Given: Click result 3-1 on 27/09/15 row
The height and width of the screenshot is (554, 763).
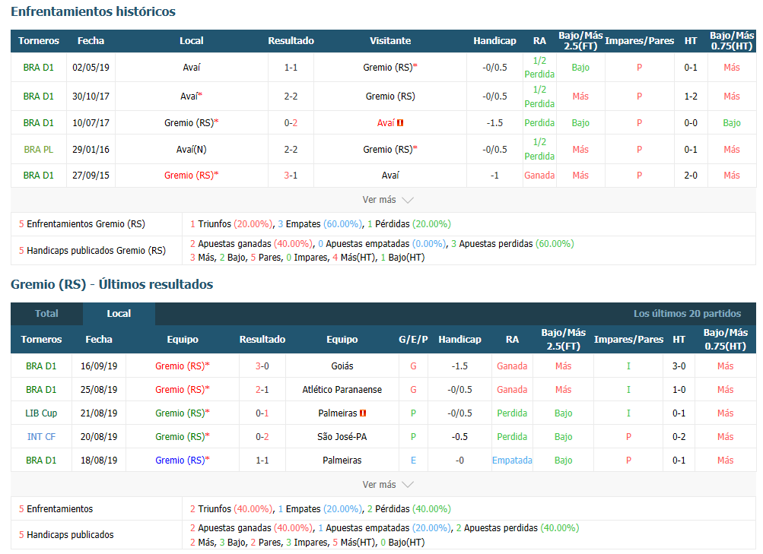Looking at the screenshot, I should [291, 176].
